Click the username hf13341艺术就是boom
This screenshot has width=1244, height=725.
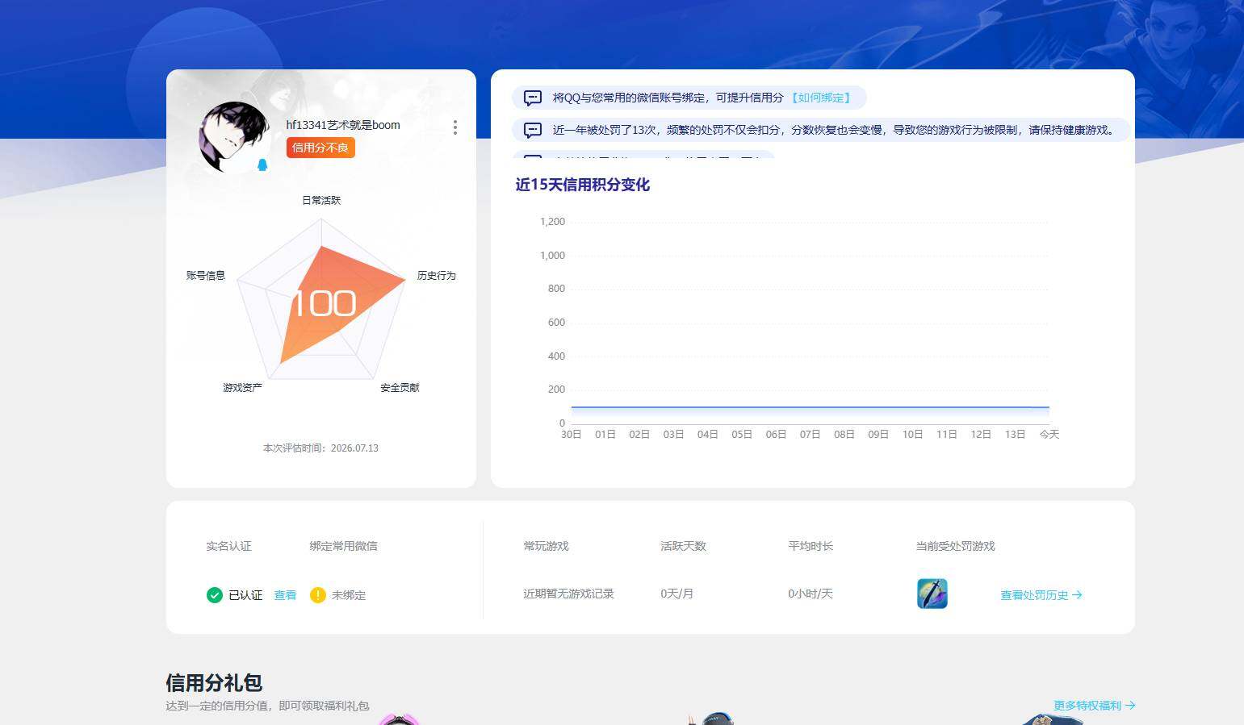(343, 125)
